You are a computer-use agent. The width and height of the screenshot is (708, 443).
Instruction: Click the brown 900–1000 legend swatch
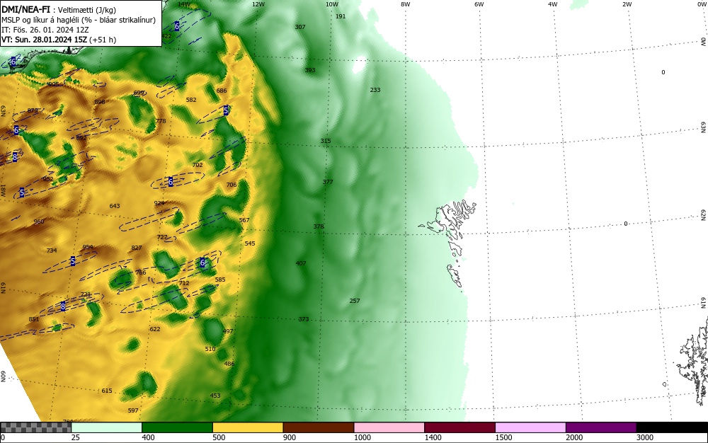(319, 427)
